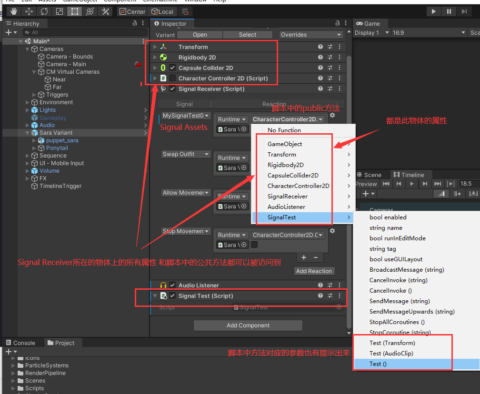Select the Rect Transform tool

point(75,11)
